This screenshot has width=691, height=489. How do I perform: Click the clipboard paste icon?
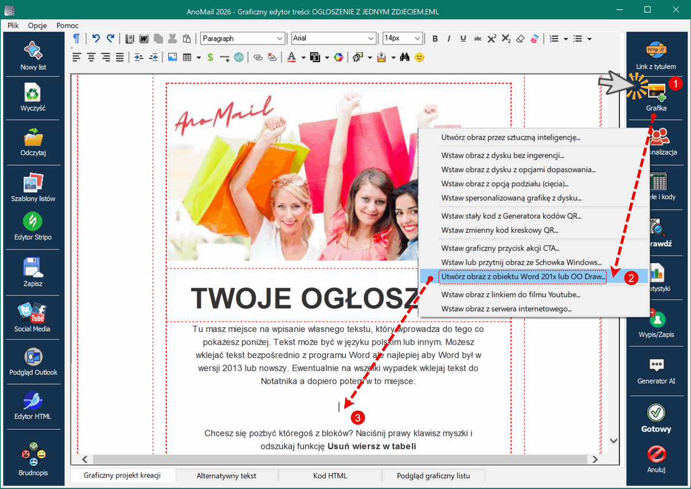[x=187, y=39]
